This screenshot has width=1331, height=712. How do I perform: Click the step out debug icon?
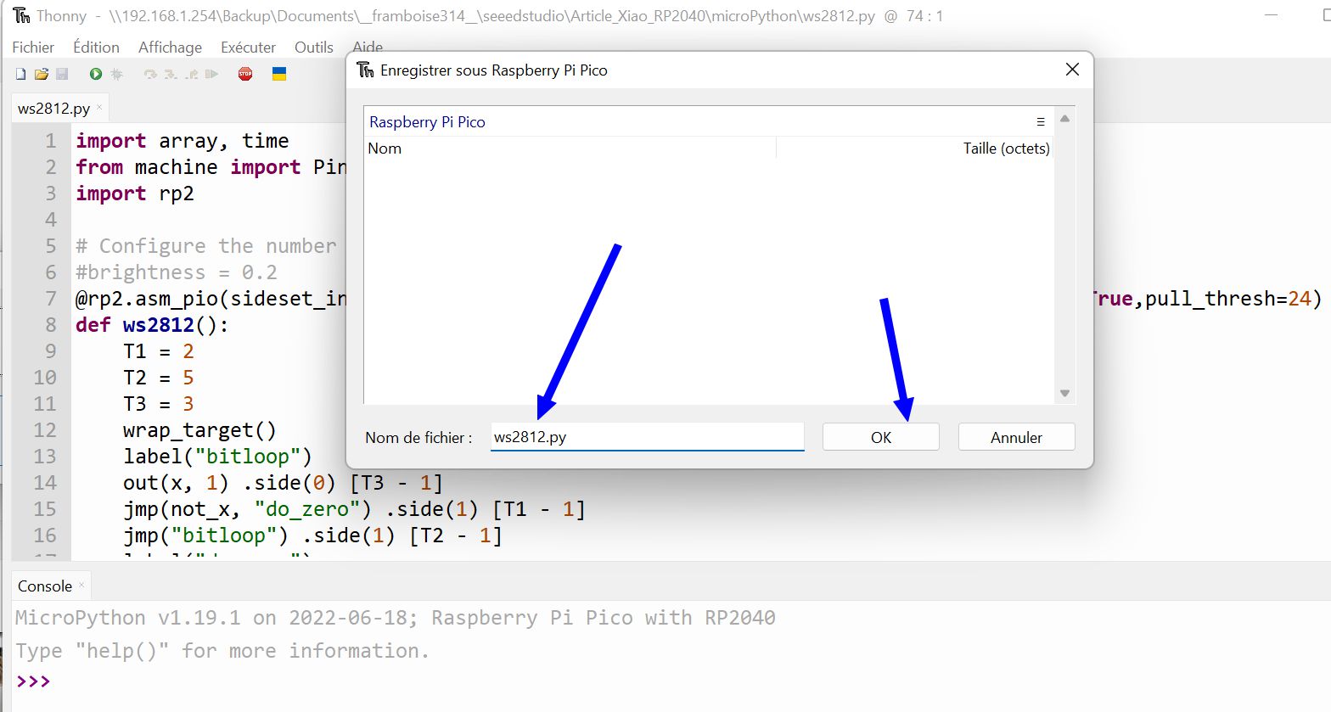pyautogui.click(x=192, y=75)
